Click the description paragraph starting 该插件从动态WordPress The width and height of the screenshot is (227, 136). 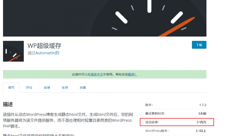point(68,120)
